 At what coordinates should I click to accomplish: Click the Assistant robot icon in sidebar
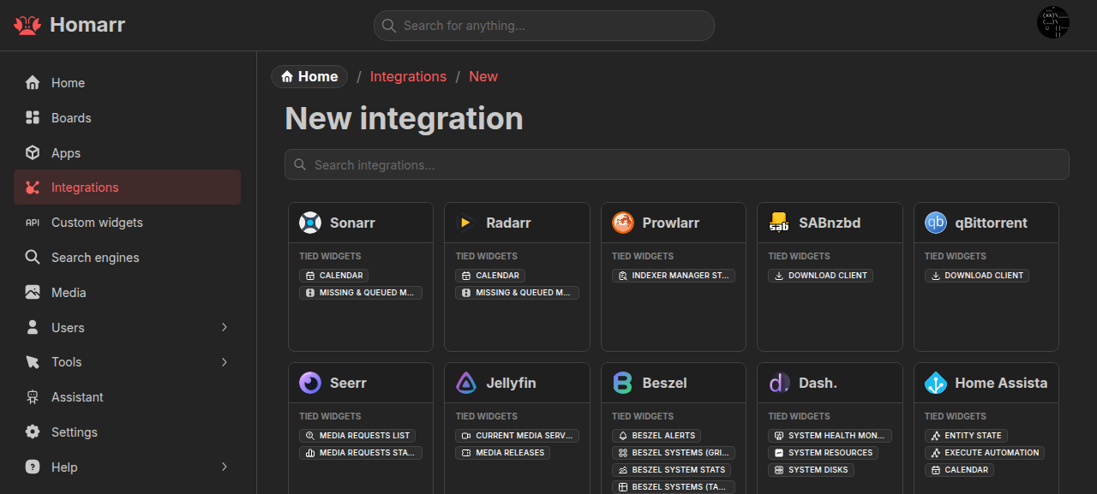33,397
